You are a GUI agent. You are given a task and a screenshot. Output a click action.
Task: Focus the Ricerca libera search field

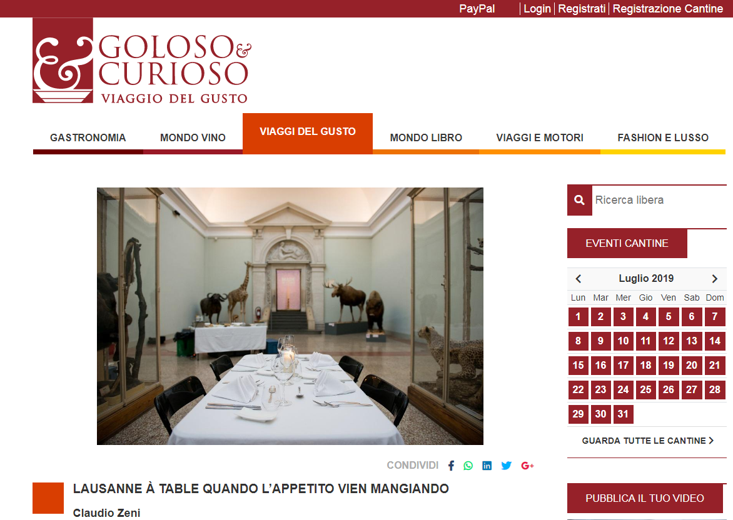coord(659,200)
